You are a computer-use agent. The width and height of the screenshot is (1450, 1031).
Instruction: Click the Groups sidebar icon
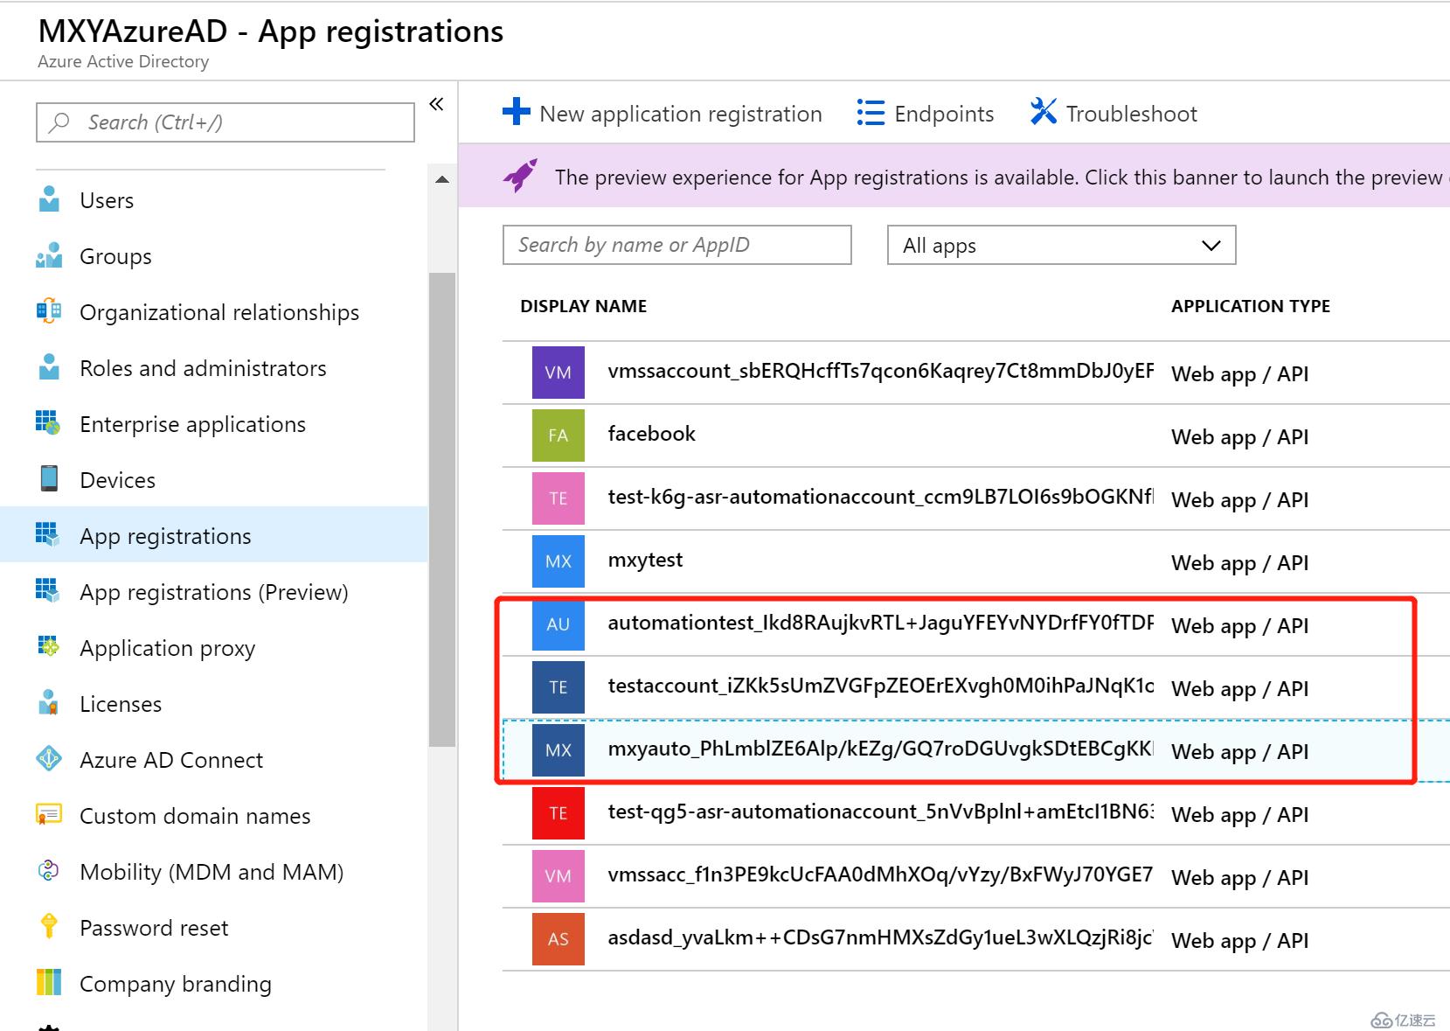[49, 255]
